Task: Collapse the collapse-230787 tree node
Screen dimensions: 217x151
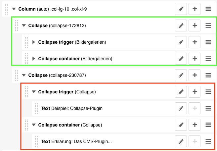Action: (x=24, y=75)
